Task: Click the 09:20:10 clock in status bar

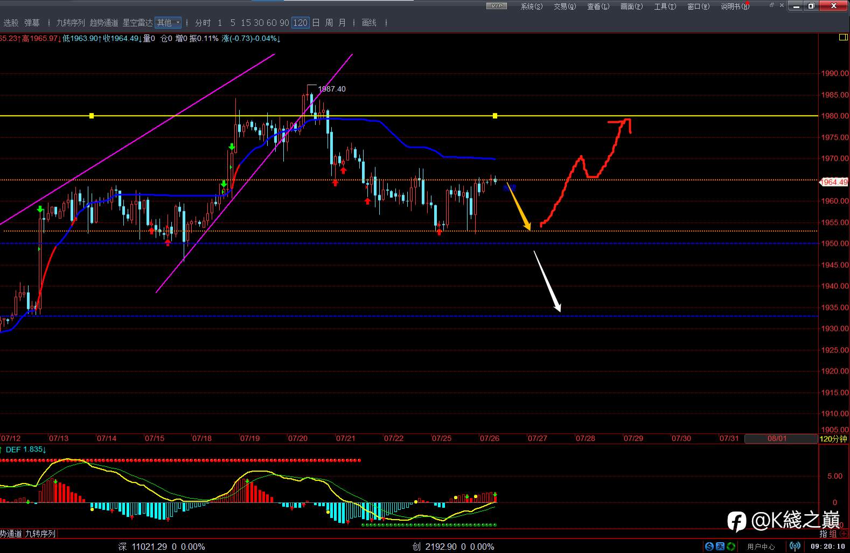Action: pyautogui.click(x=828, y=547)
